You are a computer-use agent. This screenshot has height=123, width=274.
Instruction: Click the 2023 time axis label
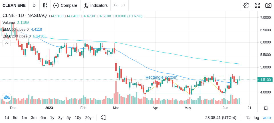[49, 108]
